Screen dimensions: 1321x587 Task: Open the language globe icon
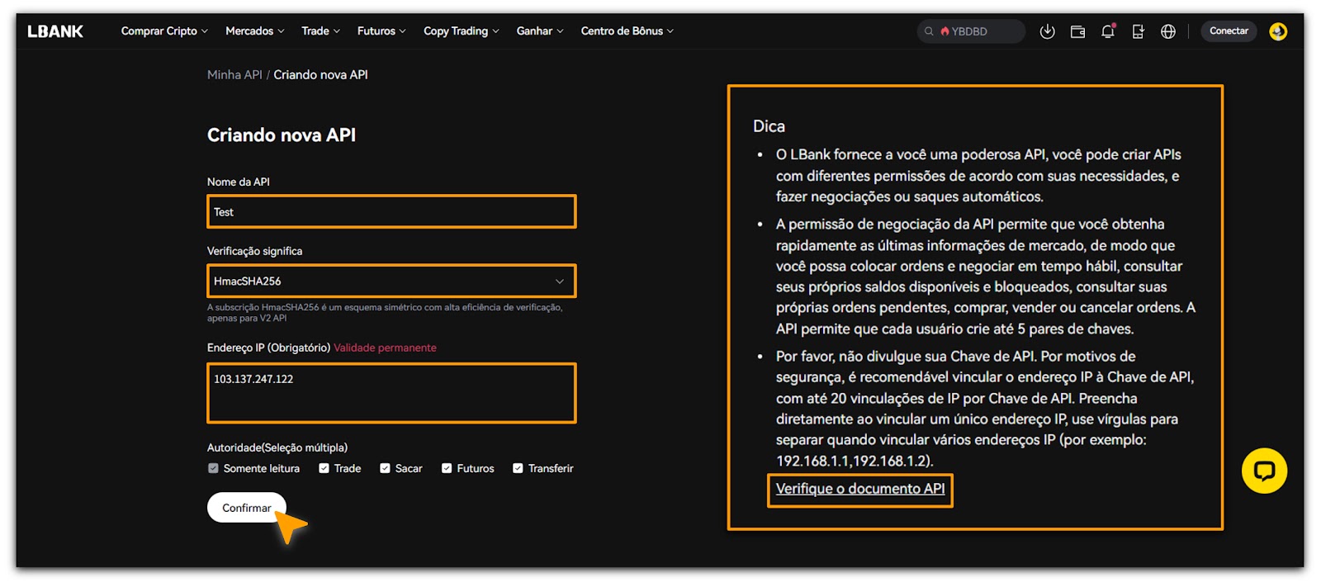click(x=1167, y=31)
